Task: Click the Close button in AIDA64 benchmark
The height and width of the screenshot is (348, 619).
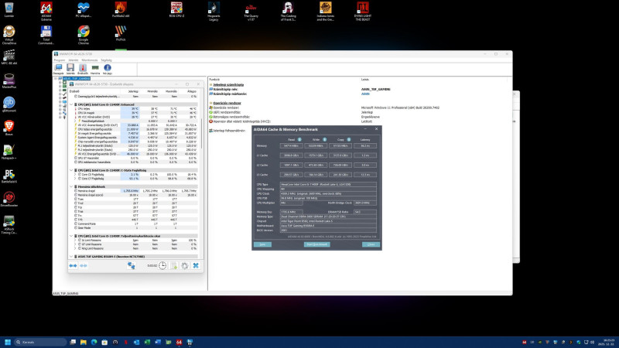Action: (371, 244)
